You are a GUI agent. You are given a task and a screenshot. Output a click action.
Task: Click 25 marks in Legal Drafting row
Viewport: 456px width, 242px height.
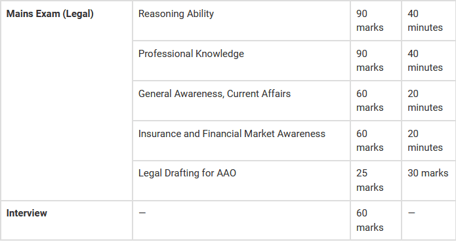point(369,180)
